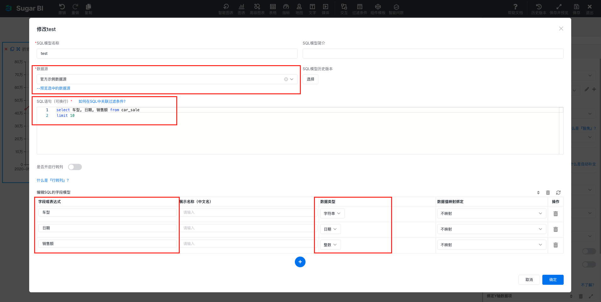601x302 pixels.
Task: Delete the 销售额 field row
Action: (x=556, y=245)
